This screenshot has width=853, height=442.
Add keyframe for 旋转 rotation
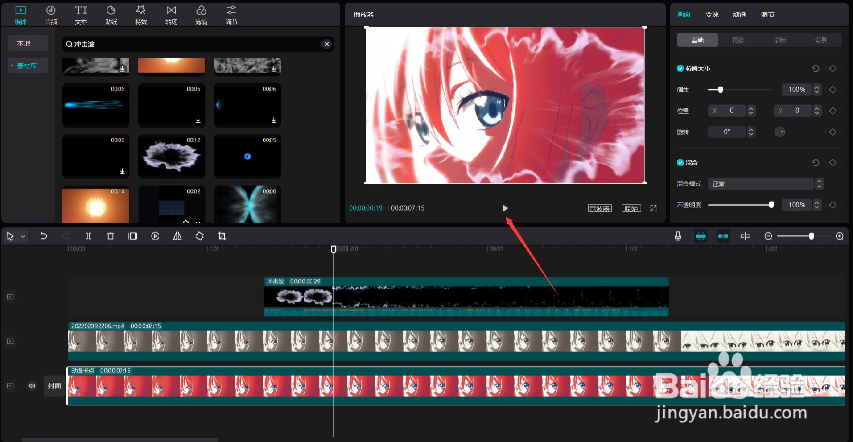point(832,132)
